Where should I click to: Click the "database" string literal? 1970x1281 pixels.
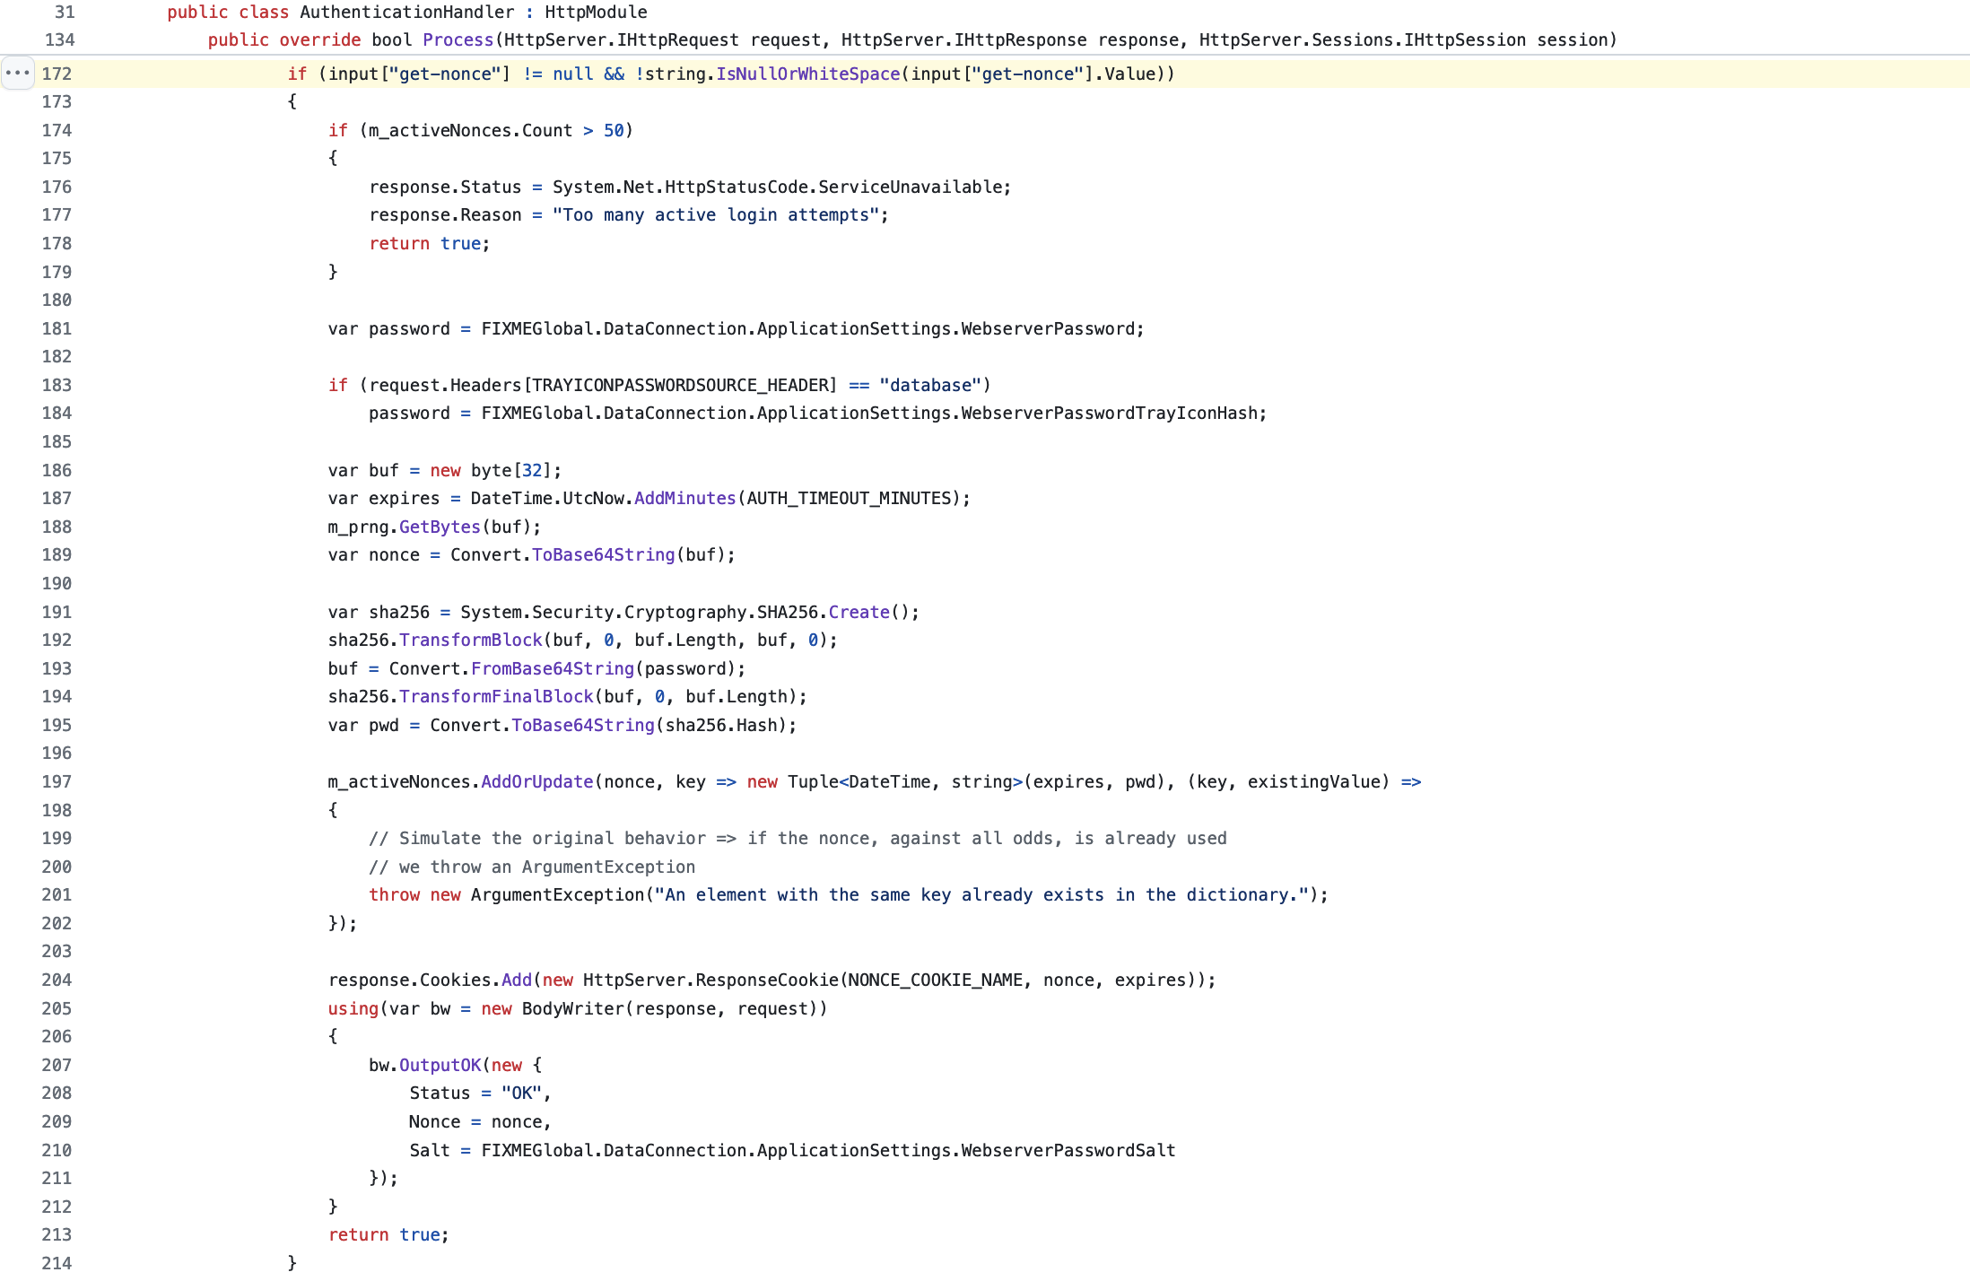(930, 385)
